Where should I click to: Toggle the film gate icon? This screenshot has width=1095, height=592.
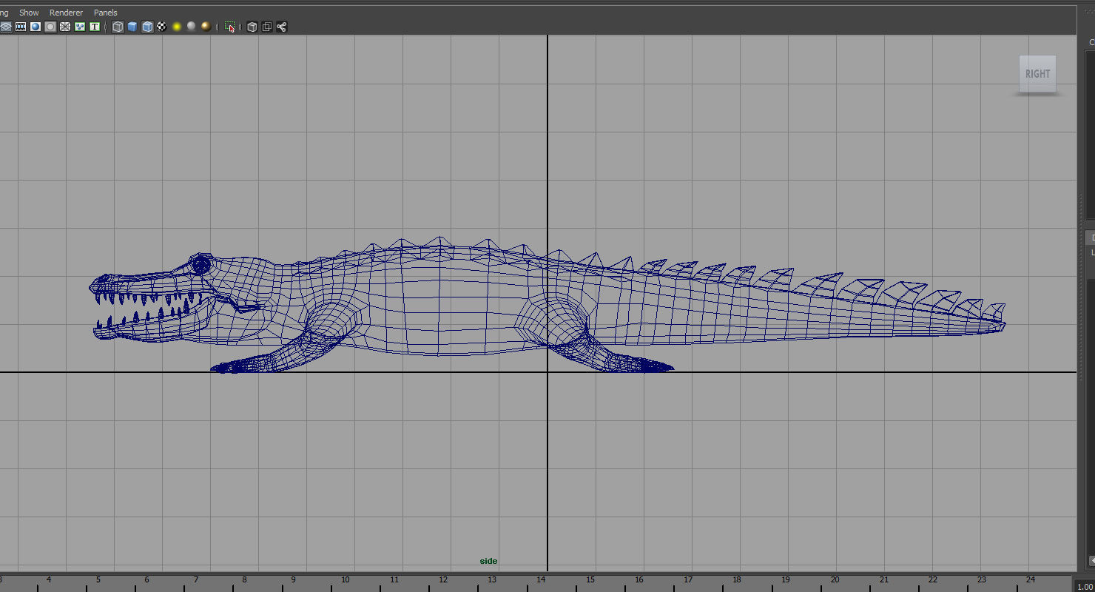coord(21,27)
